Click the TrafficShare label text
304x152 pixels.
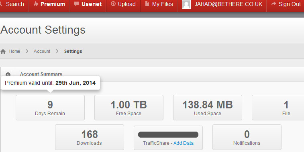(x=156, y=143)
